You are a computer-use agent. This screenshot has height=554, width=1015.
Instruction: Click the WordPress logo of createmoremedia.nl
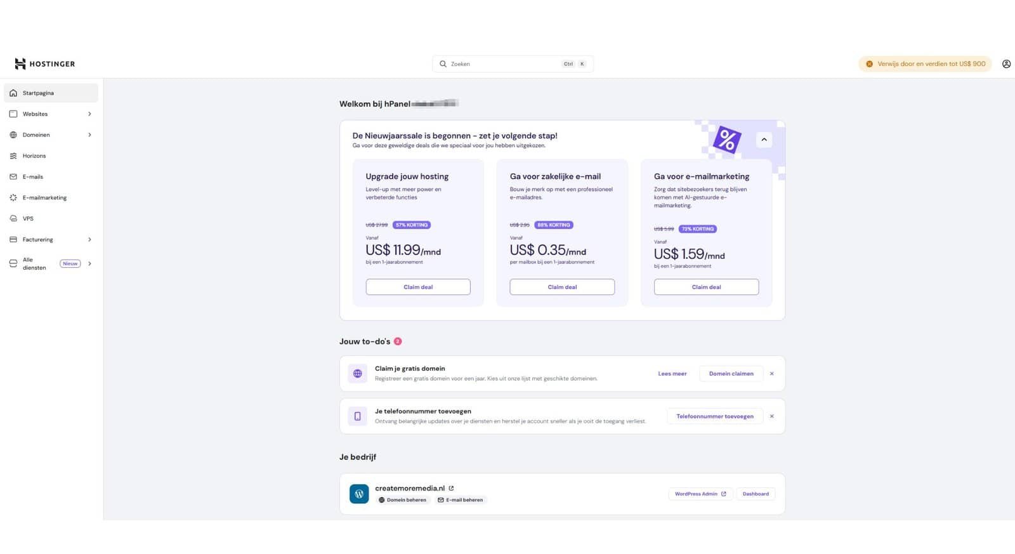[359, 494]
